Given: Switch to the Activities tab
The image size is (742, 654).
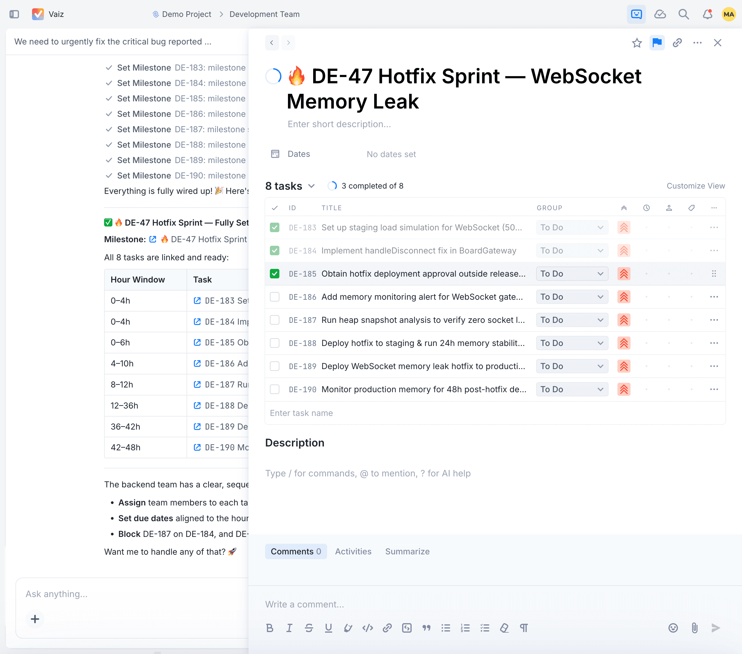Looking at the screenshot, I should click(353, 551).
